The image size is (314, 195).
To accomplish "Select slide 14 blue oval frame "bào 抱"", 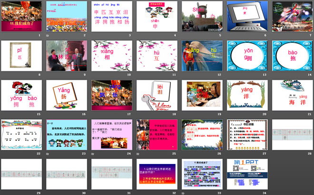I will pyautogui.click(x=293, y=56).
